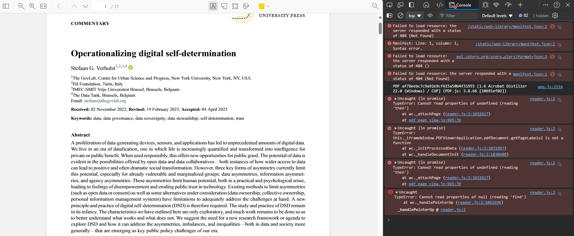The image size is (574, 236).
Task: Go back in PDF navigation history
Action: (59, 6)
